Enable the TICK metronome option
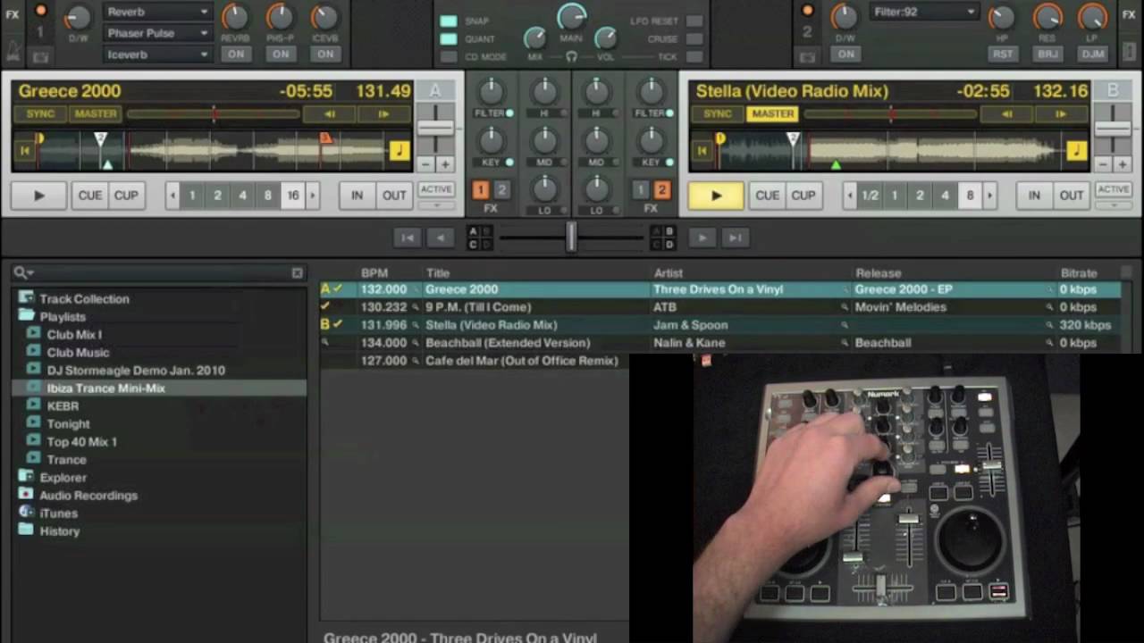Image resolution: width=1144 pixels, height=643 pixels. point(694,56)
